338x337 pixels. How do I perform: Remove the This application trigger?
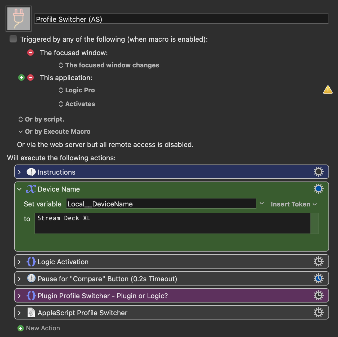pos(30,77)
